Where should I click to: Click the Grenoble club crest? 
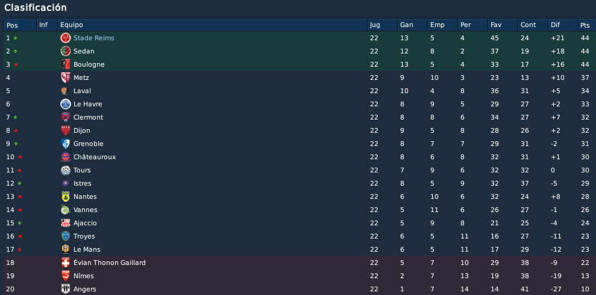(x=65, y=144)
